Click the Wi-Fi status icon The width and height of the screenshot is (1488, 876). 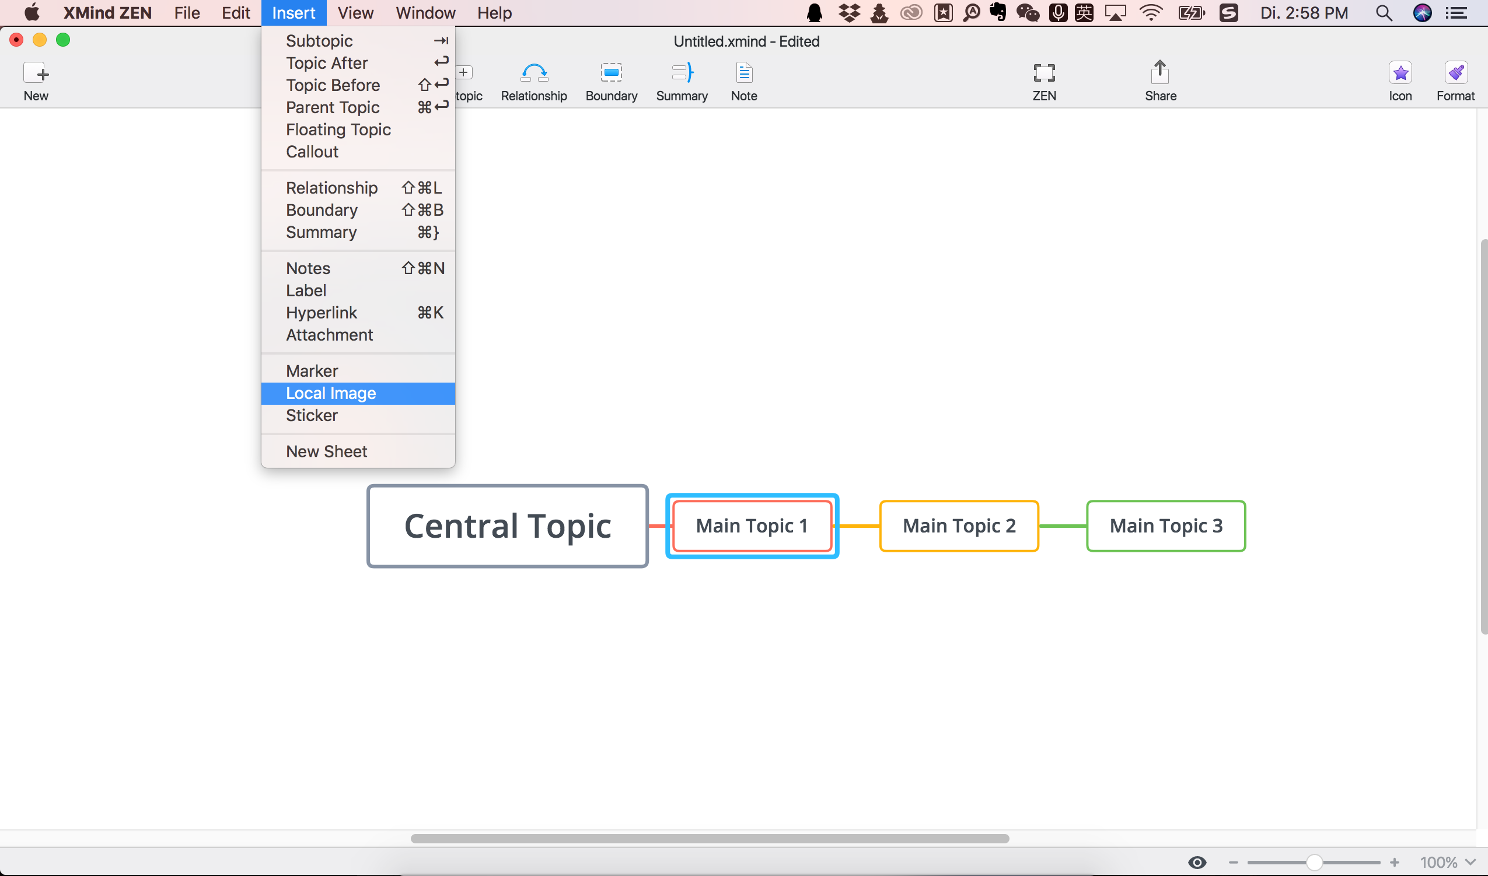pos(1151,13)
